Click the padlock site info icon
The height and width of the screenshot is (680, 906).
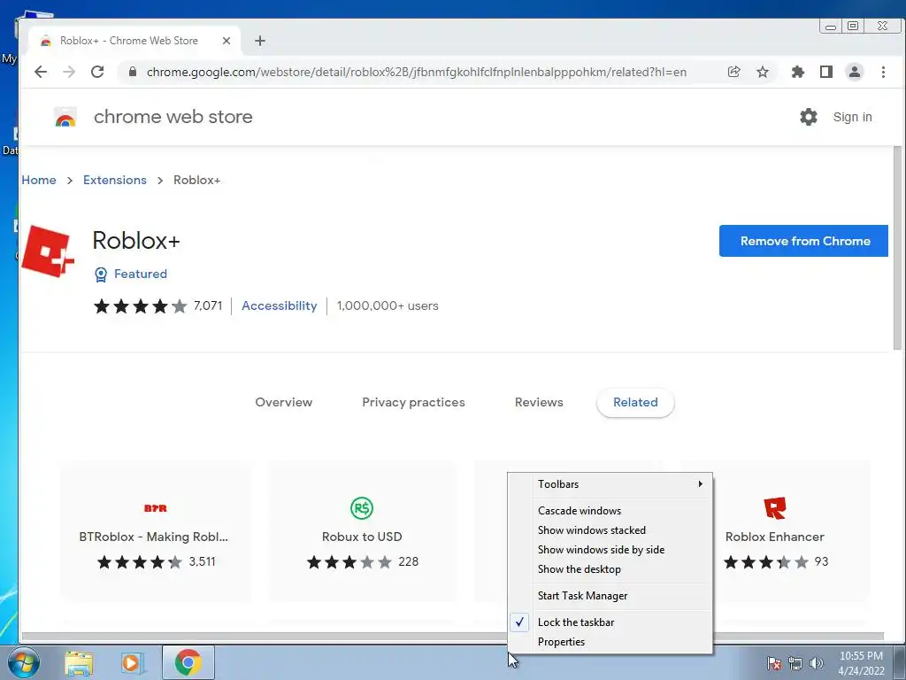pyautogui.click(x=133, y=72)
